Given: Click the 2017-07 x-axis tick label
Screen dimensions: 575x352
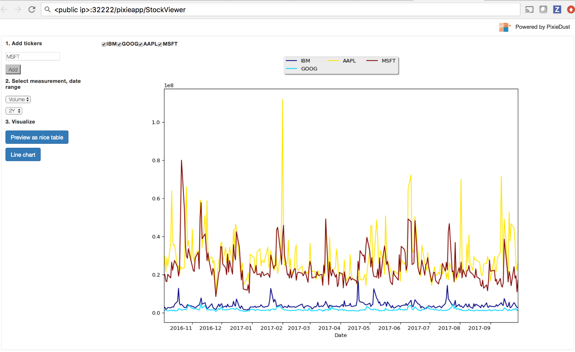Looking at the screenshot, I should pos(419,328).
